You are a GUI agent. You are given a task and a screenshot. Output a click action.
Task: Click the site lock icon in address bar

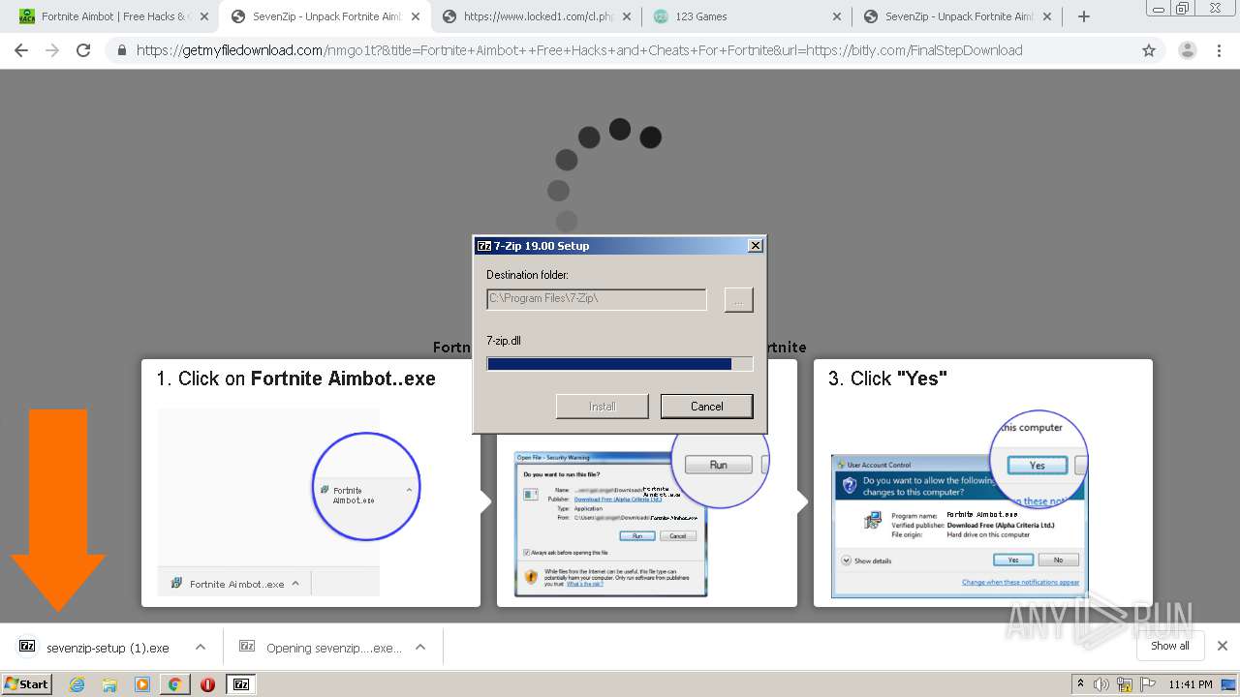122,50
